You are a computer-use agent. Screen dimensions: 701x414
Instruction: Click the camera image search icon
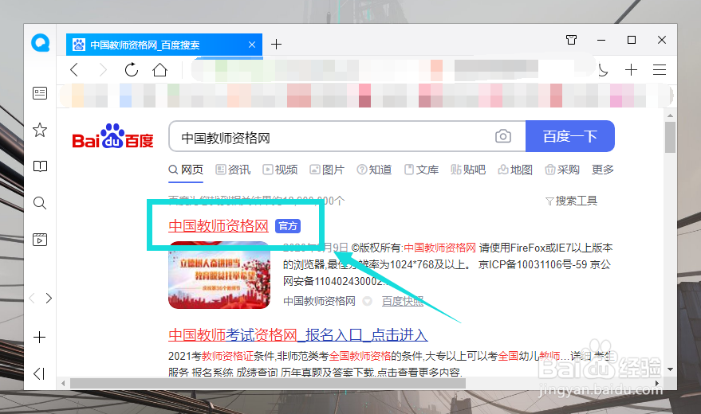coord(503,136)
